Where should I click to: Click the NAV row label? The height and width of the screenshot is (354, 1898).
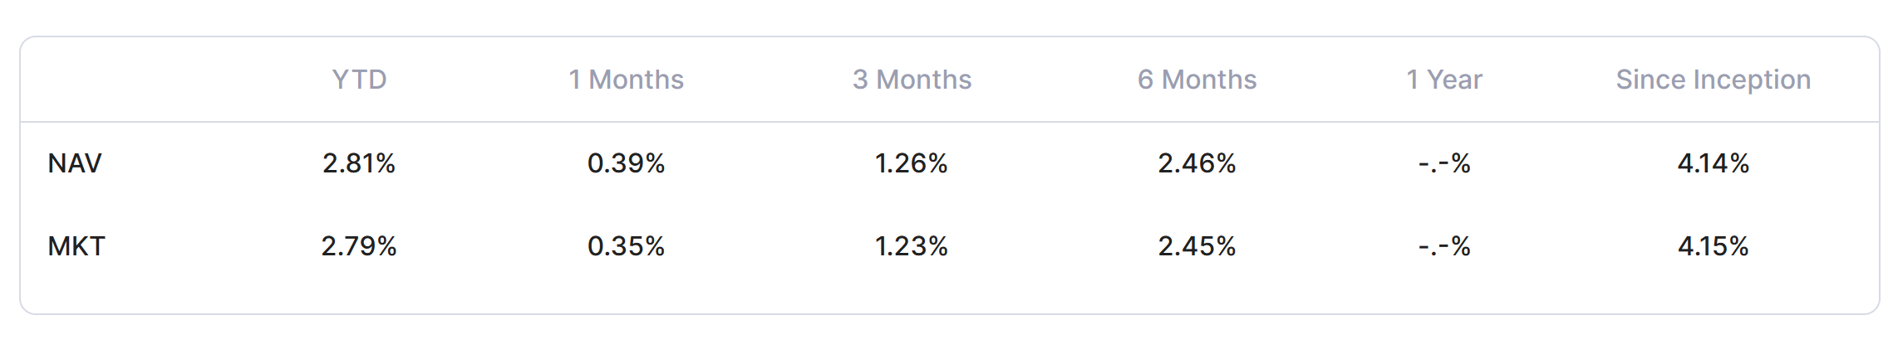click(x=75, y=163)
